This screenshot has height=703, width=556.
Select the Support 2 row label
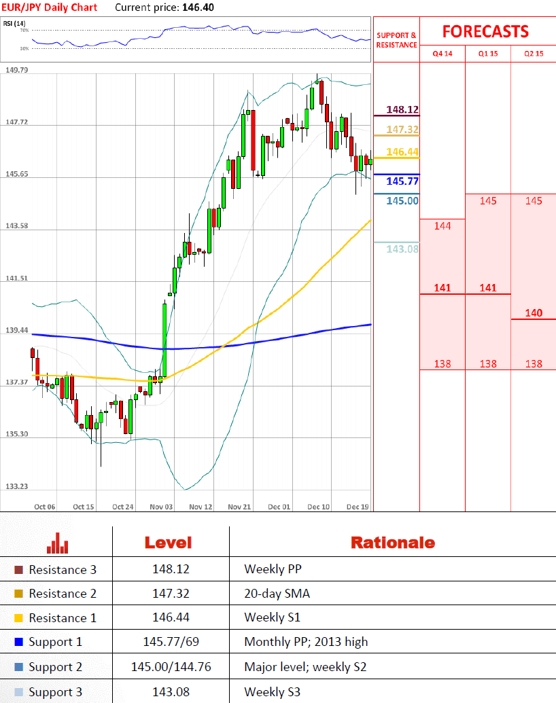point(55,667)
